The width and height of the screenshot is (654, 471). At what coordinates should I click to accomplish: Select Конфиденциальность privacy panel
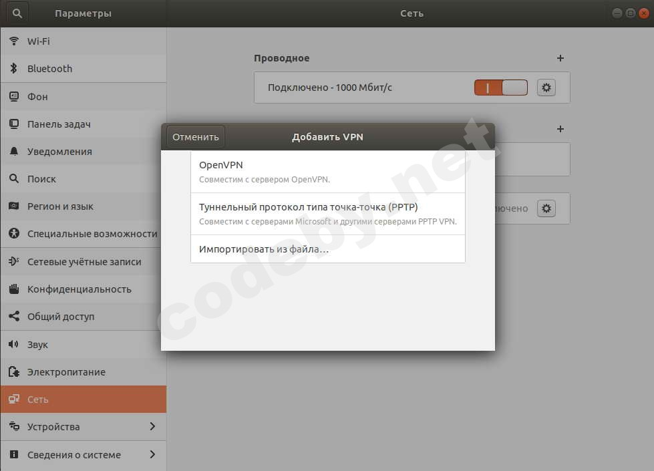pos(84,289)
